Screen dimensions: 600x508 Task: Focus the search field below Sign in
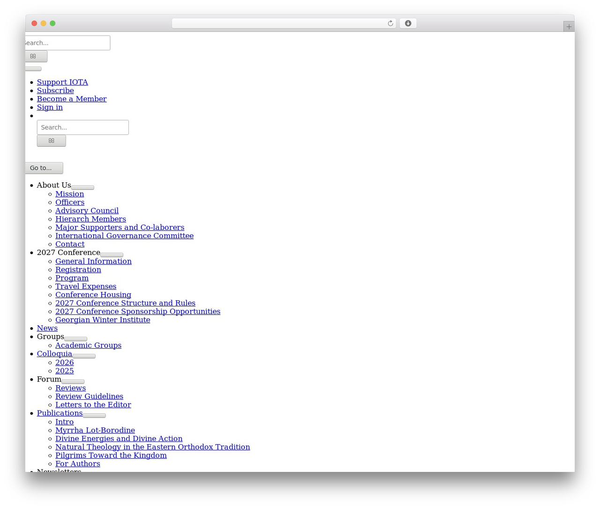coord(83,127)
